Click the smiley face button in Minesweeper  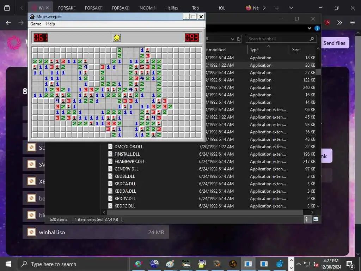(117, 38)
